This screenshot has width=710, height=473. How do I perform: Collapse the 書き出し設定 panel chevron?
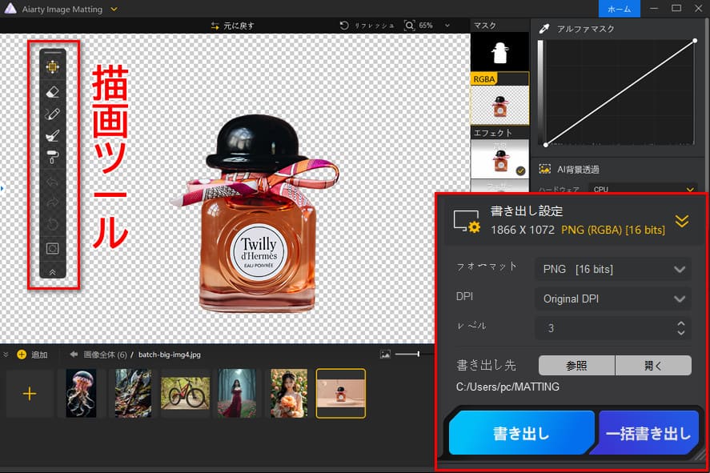point(682,221)
